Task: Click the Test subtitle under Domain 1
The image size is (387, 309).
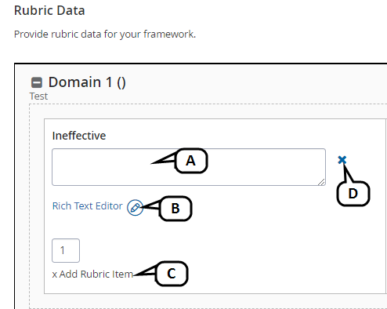Action: tap(38, 96)
